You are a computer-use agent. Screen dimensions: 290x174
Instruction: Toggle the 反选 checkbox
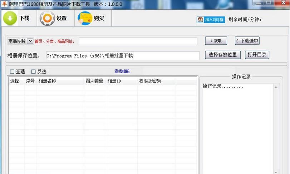tap(34, 71)
